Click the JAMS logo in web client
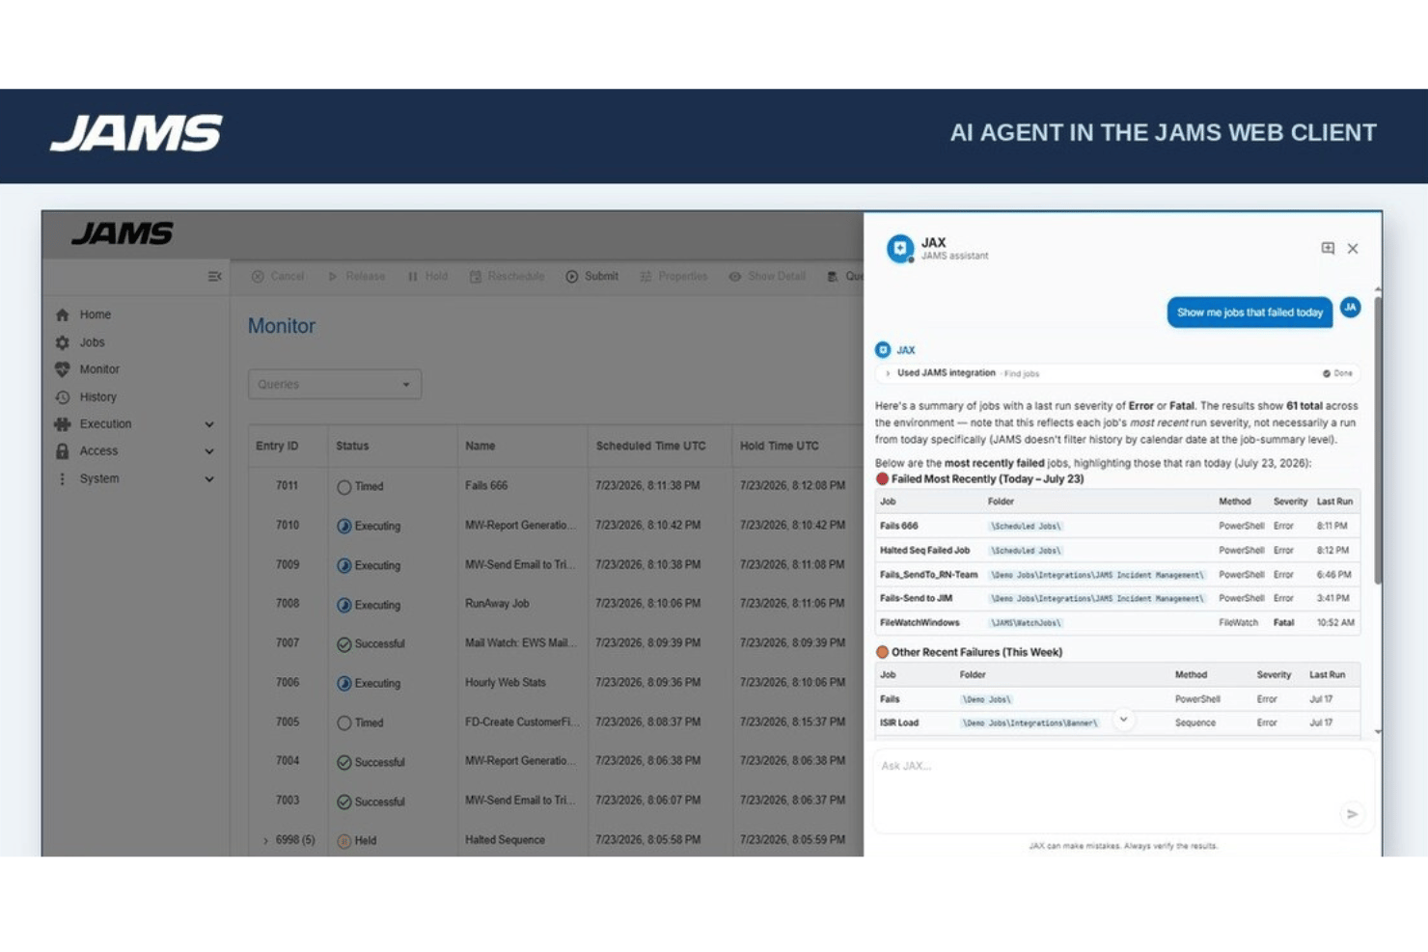Image resolution: width=1428 pixels, height=952 pixels. click(123, 233)
